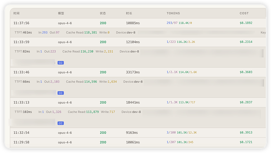Click tokens summary 1/1.3K 113.9K/717

(x=181, y=103)
